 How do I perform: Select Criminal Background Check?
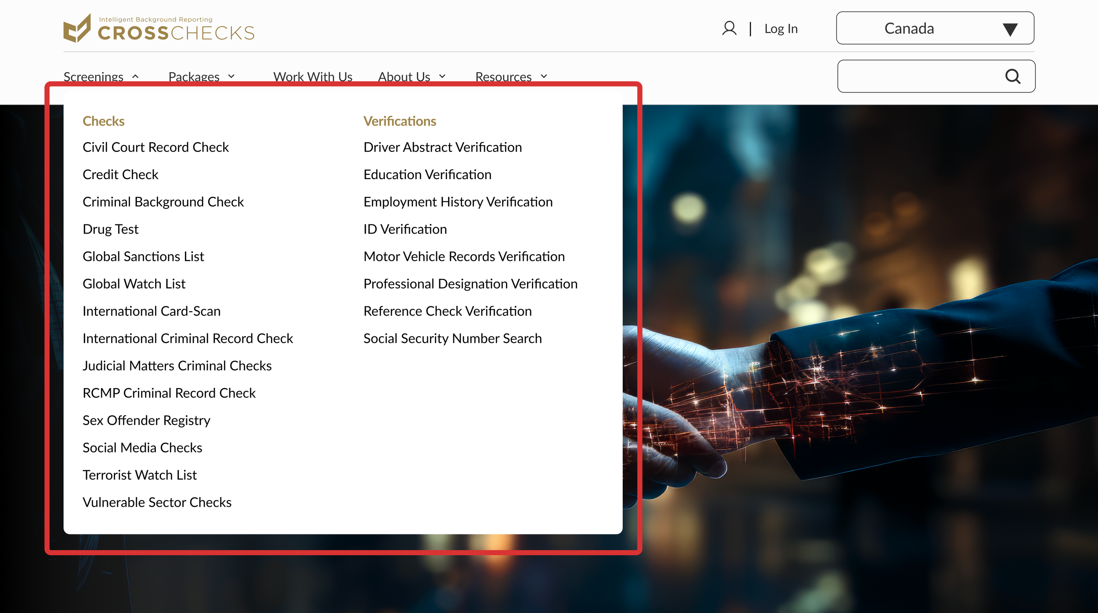coord(163,202)
